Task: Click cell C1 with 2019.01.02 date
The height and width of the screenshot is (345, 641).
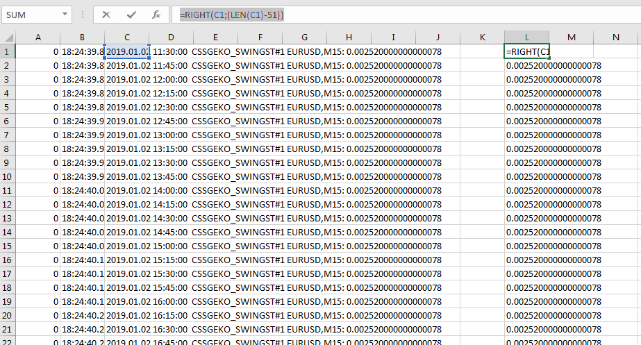Action: coord(126,51)
